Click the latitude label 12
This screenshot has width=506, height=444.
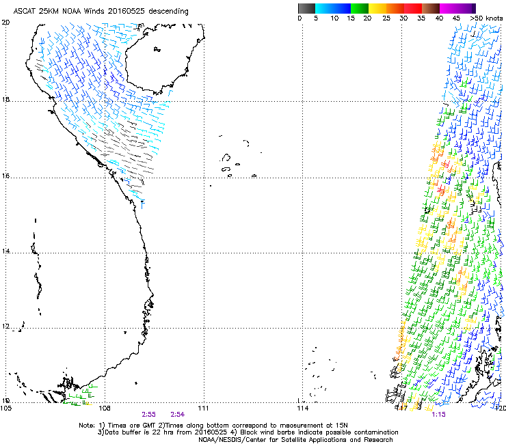pyautogui.click(x=5, y=327)
